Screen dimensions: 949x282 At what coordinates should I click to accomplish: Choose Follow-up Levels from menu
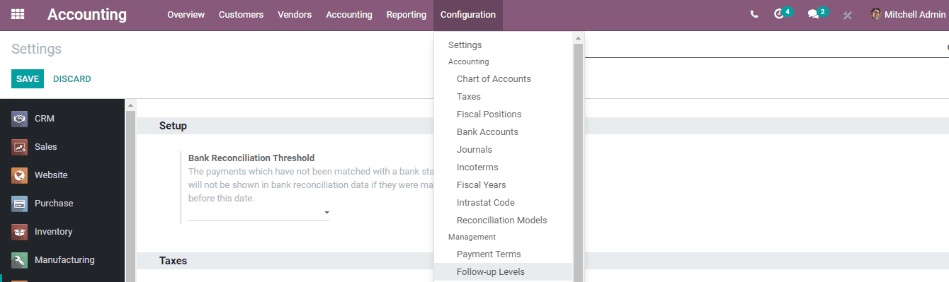point(491,272)
